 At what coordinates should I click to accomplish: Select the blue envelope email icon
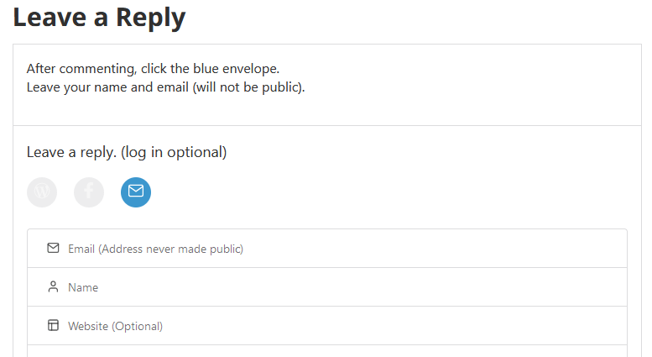tap(136, 192)
